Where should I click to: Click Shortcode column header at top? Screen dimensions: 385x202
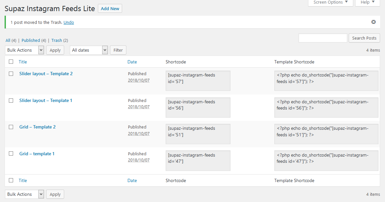176,62
